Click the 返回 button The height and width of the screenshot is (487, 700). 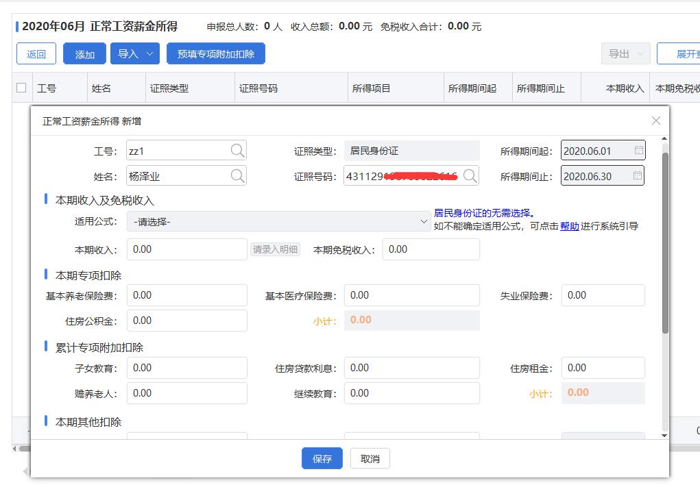(36, 54)
